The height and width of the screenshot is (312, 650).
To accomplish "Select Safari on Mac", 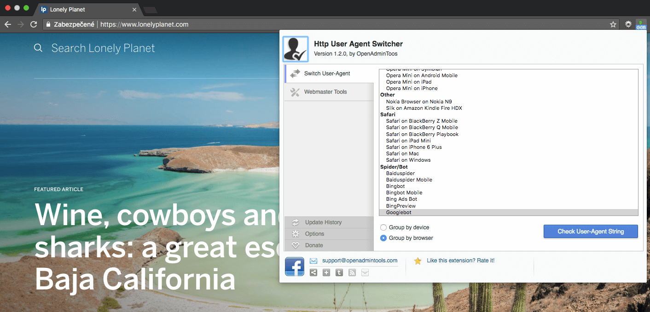I will pos(402,153).
